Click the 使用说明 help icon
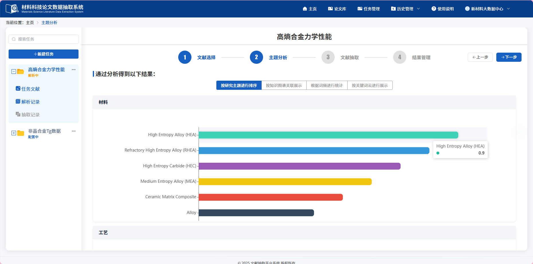This screenshot has width=533, height=264. point(433,9)
